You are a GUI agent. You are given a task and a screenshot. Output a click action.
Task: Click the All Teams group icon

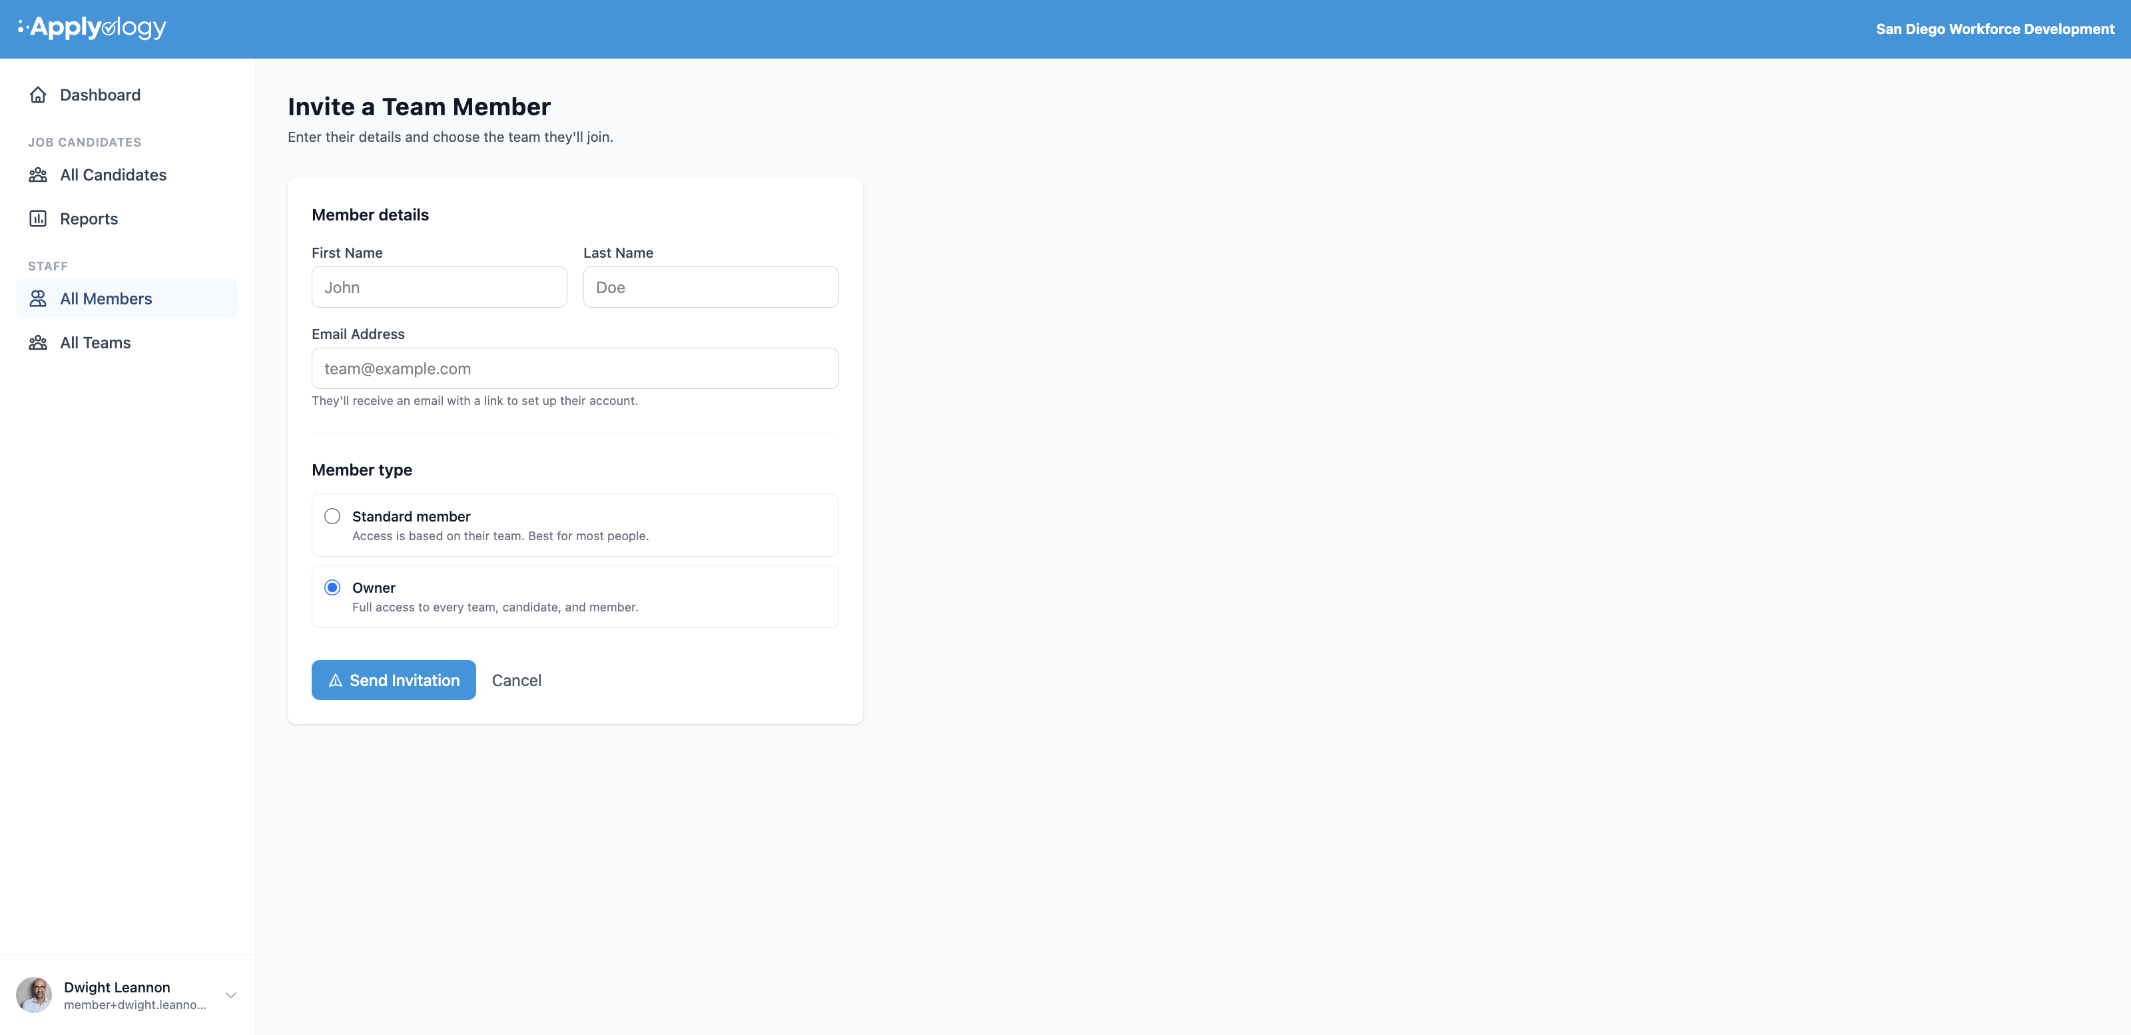(x=38, y=342)
